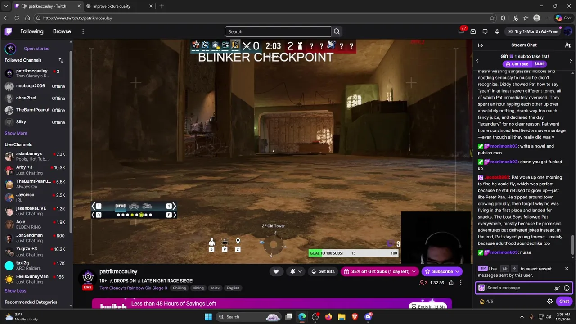Open the emote picker in chat
Viewport: 576px width, 324px height.
click(x=567, y=288)
